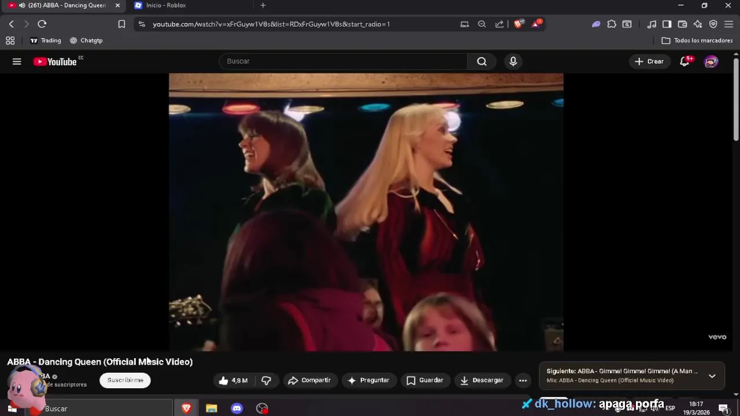The height and width of the screenshot is (416, 740).
Task: Focus the YouTube Buscar search field
Action: click(343, 61)
